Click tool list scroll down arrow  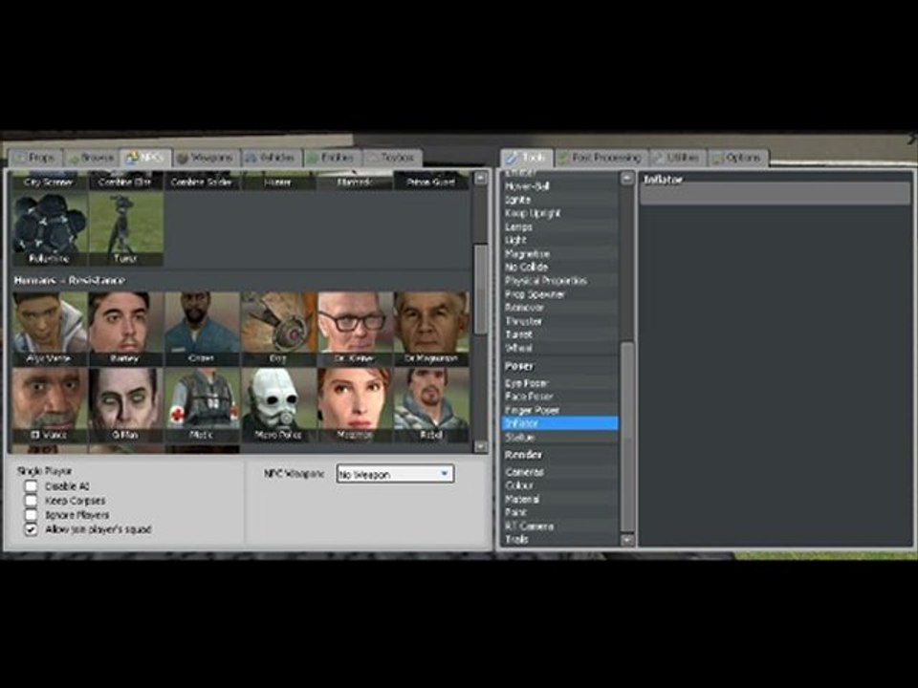click(x=627, y=539)
